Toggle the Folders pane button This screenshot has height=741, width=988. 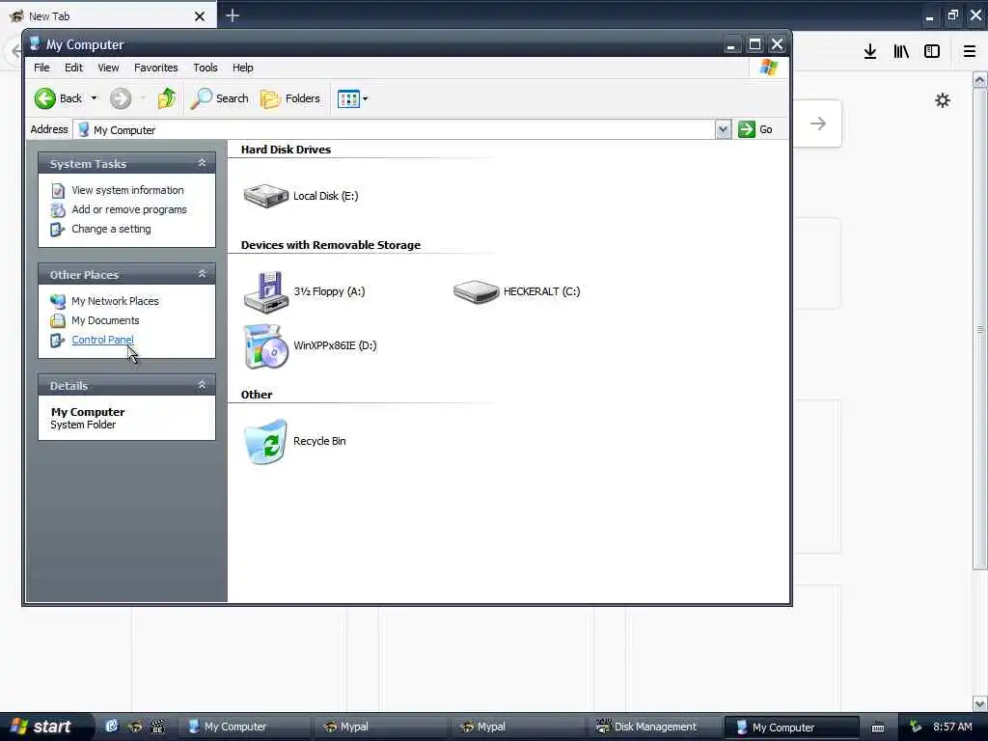click(x=290, y=98)
